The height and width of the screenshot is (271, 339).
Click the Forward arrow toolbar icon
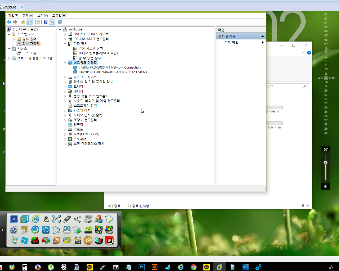pyautogui.click(x=15, y=22)
